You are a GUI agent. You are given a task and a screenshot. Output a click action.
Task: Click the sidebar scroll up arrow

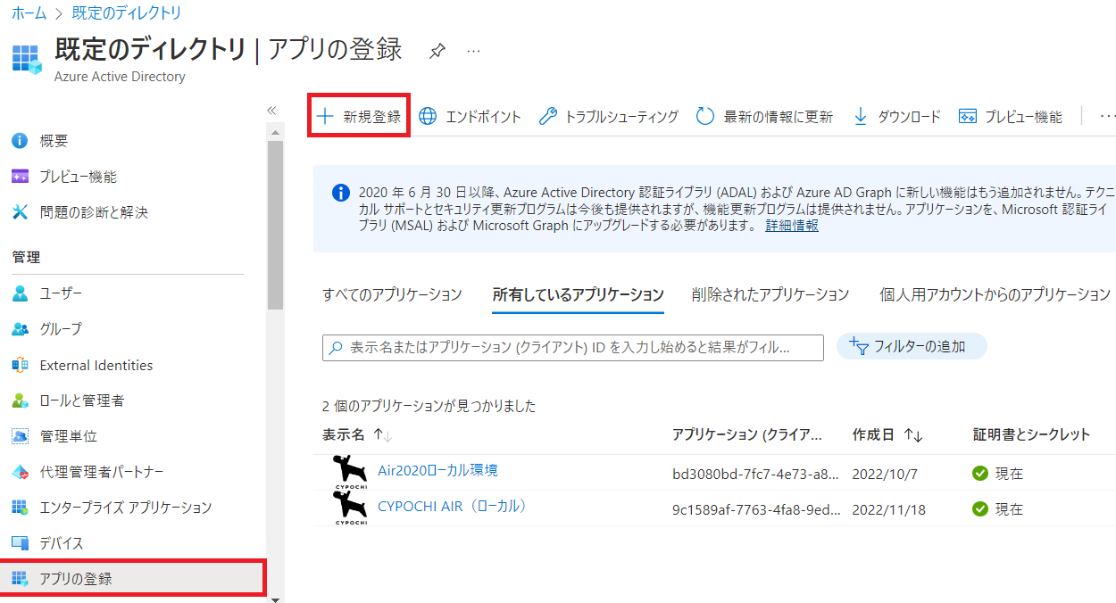tap(275, 133)
